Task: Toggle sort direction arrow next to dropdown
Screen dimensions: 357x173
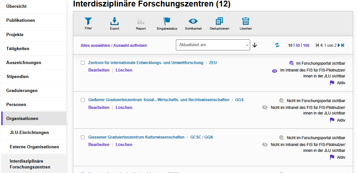Action: point(255,45)
